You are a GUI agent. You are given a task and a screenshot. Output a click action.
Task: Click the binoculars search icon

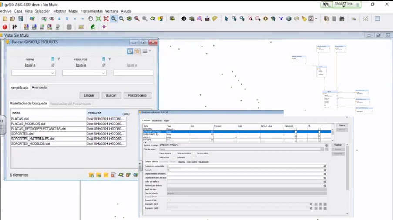pos(342,19)
